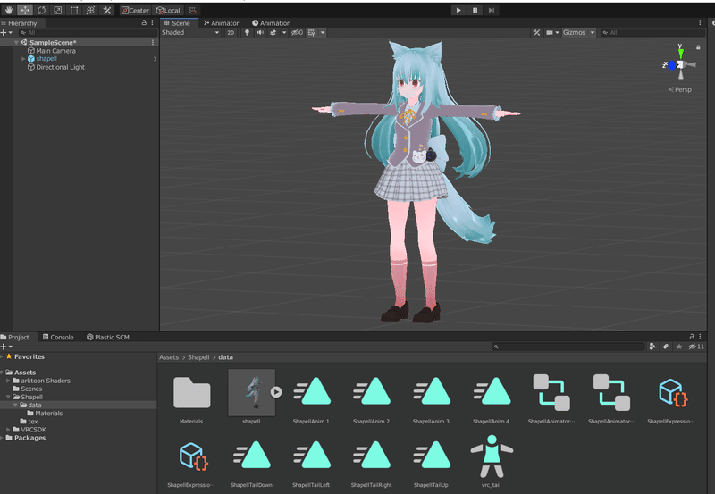Image resolution: width=715 pixels, height=494 pixels.
Task: Open the Hierarchy create plus menu
Action: 6,32
